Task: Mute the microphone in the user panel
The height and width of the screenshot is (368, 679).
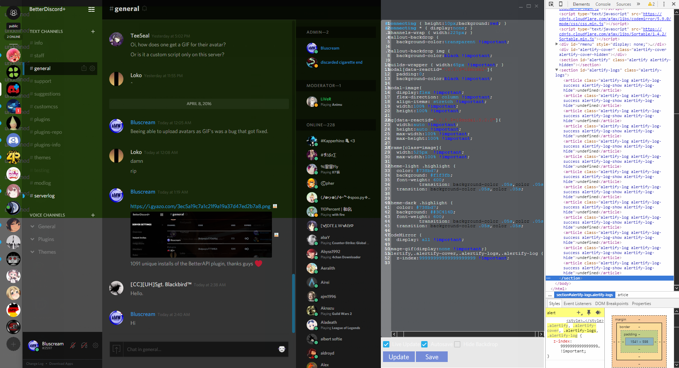Action: coord(73,345)
